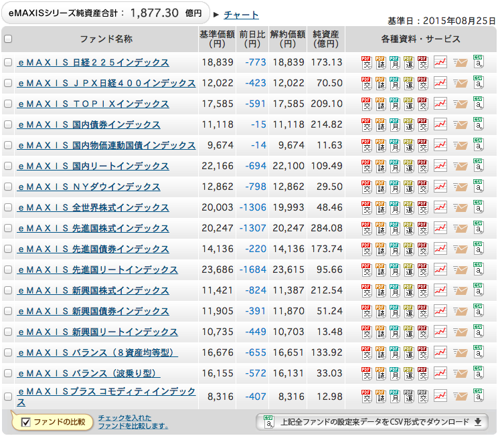
Task: Click envelope icon for 全世界株式インデックス
Action: click(x=460, y=208)
